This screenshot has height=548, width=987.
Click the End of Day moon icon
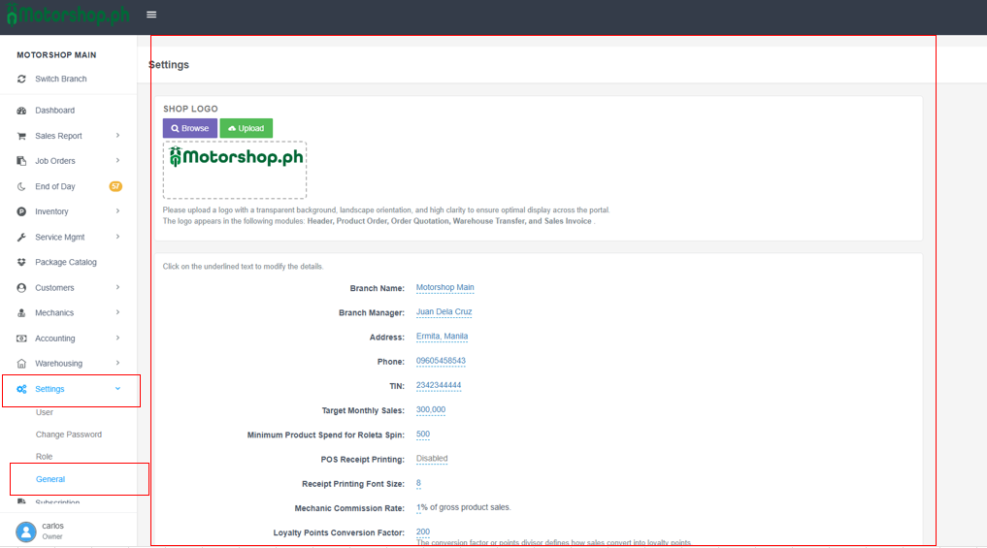pos(21,187)
